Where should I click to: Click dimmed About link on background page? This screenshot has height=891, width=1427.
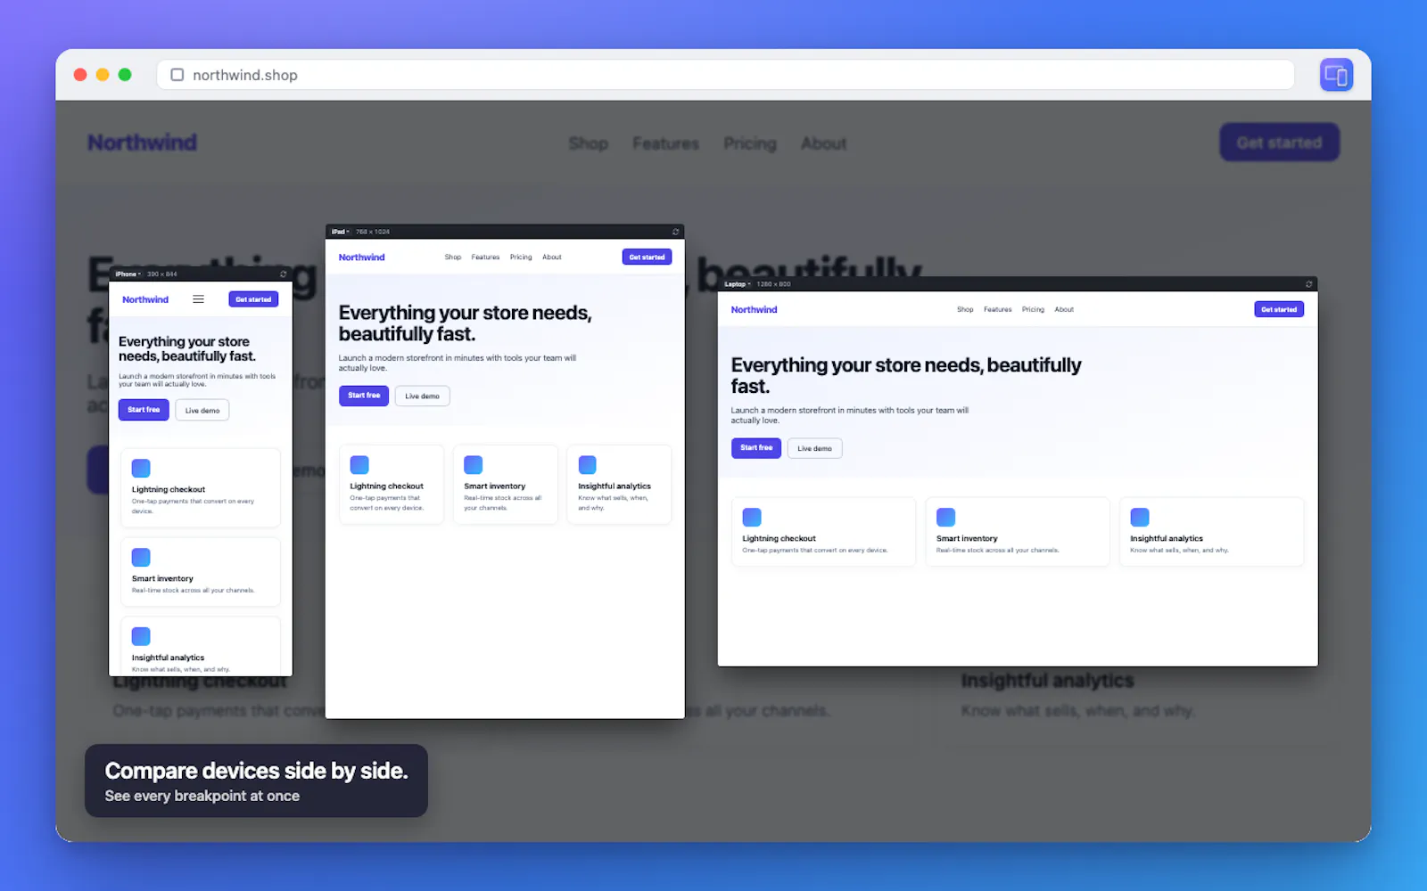824,143
